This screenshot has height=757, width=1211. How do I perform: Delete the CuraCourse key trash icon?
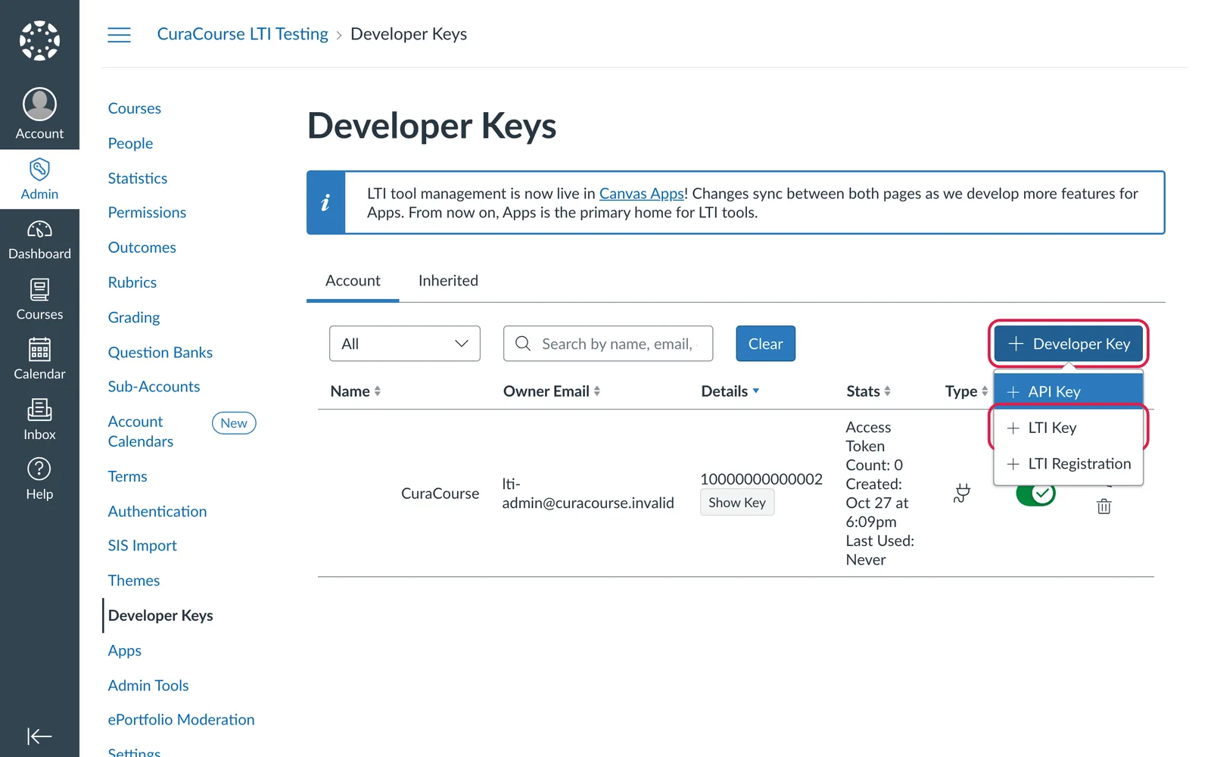tap(1104, 506)
